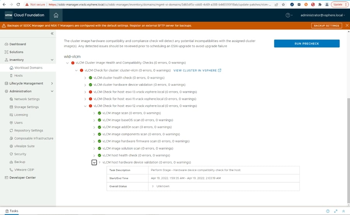Viewport: 350px width, 215px height.
Task: Collapse the left navigation sidebar
Action: 52,34
